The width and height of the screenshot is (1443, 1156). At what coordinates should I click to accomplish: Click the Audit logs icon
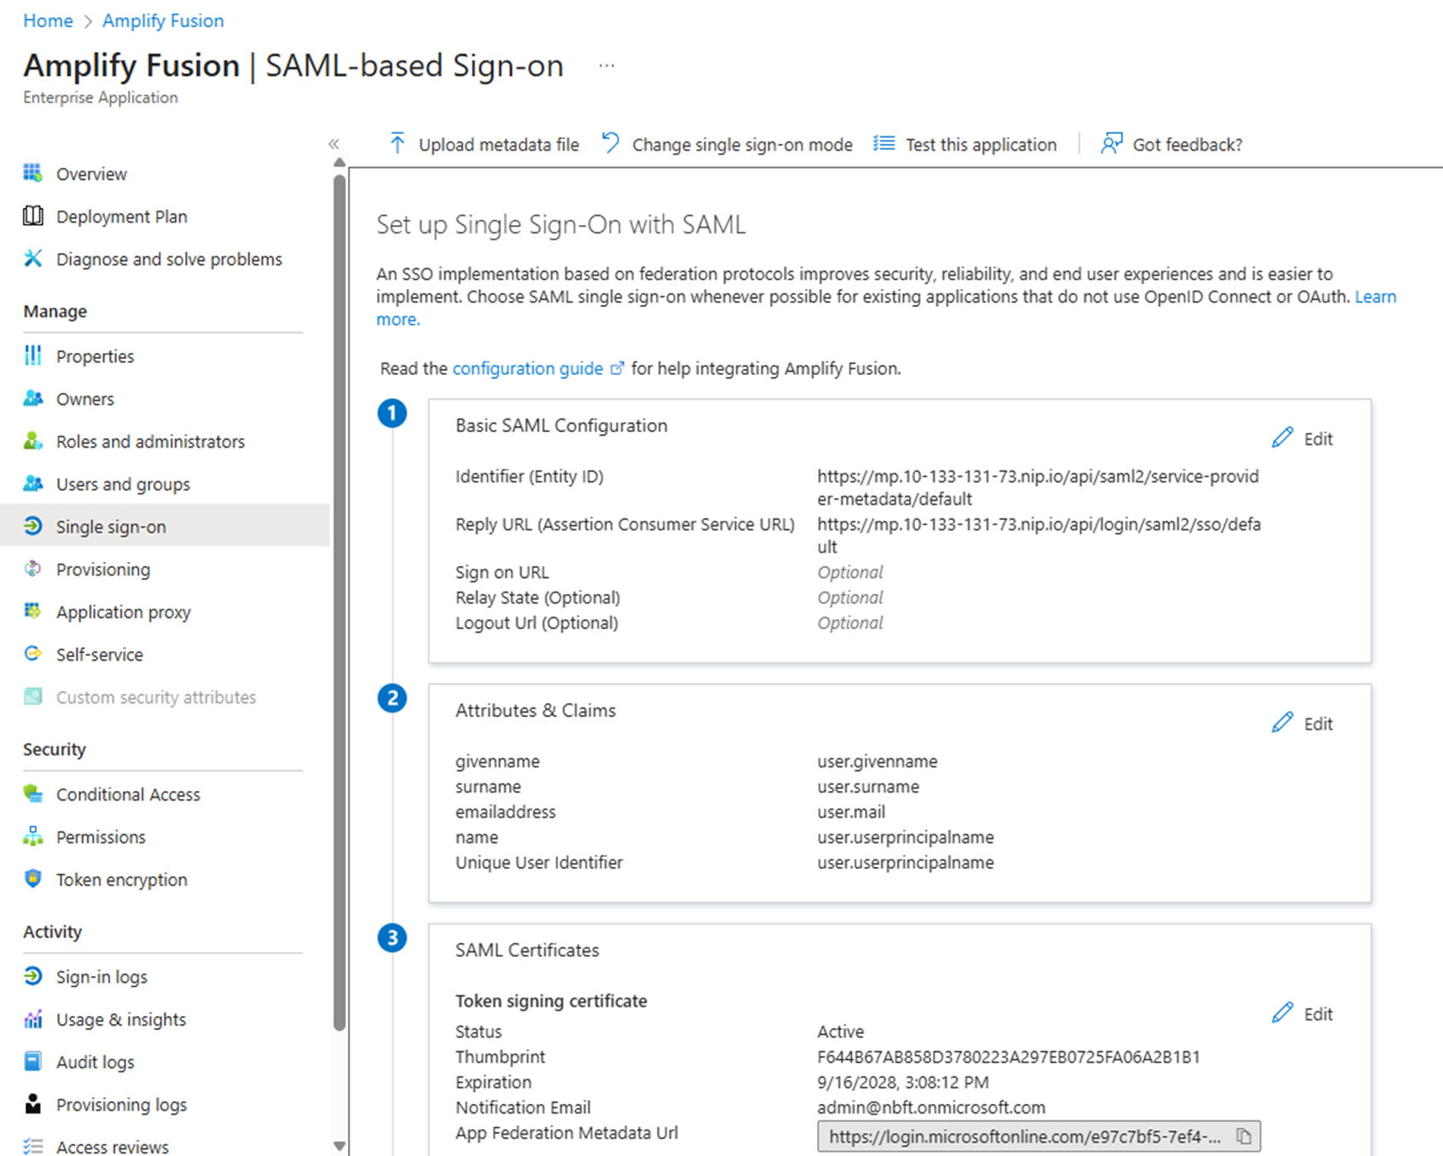pos(32,1061)
